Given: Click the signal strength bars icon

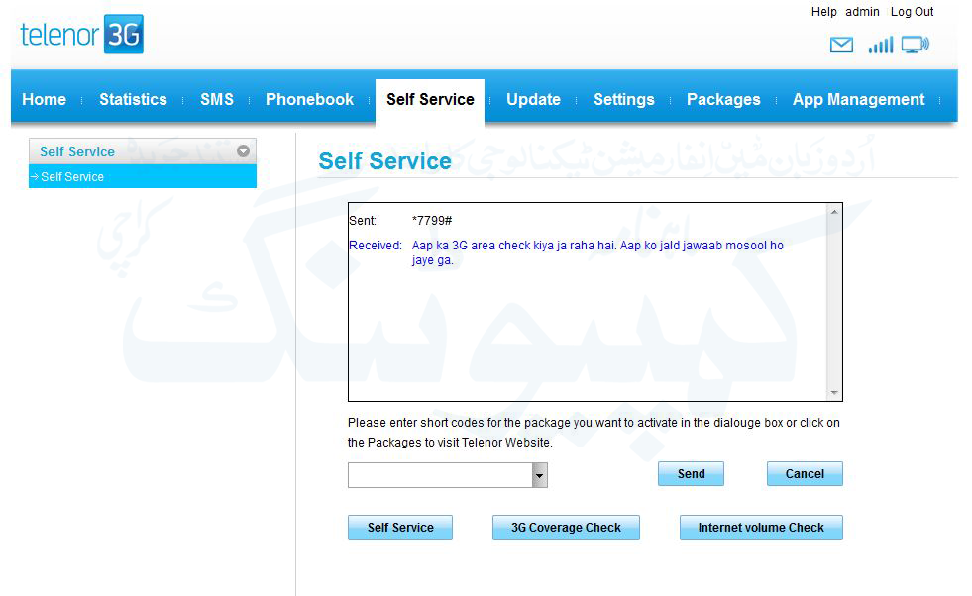Looking at the screenshot, I should pos(880,45).
